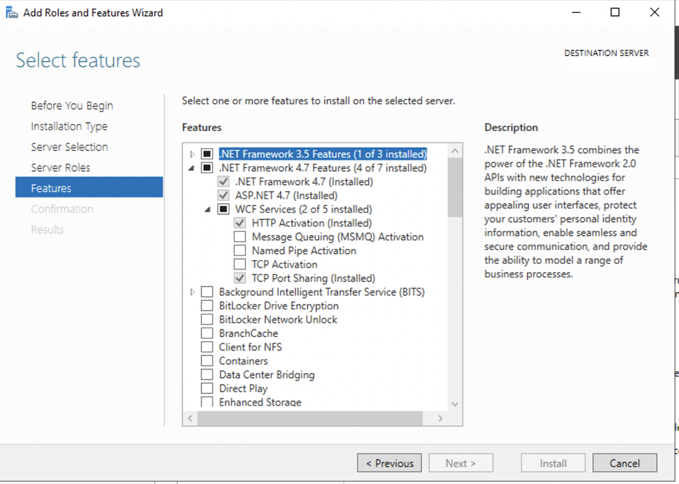679x484 pixels.
Task: Select 'HTTP Activation (Installed)' row text
Action: [312, 223]
